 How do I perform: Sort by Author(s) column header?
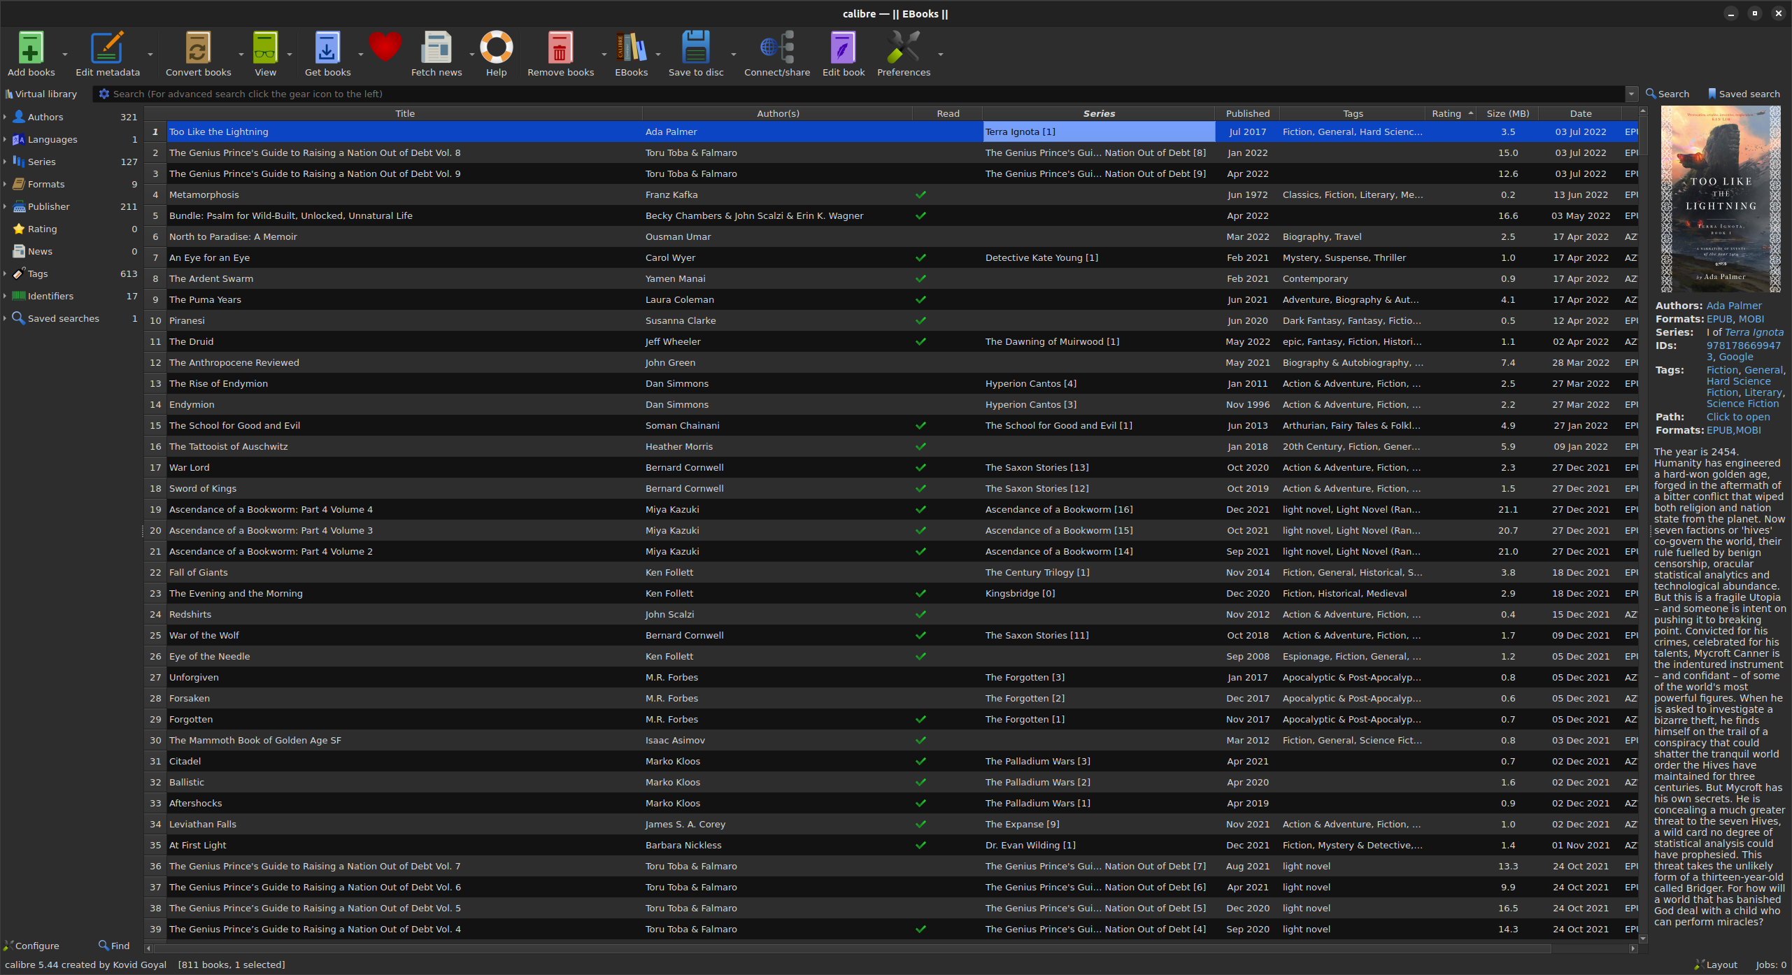(x=778, y=113)
